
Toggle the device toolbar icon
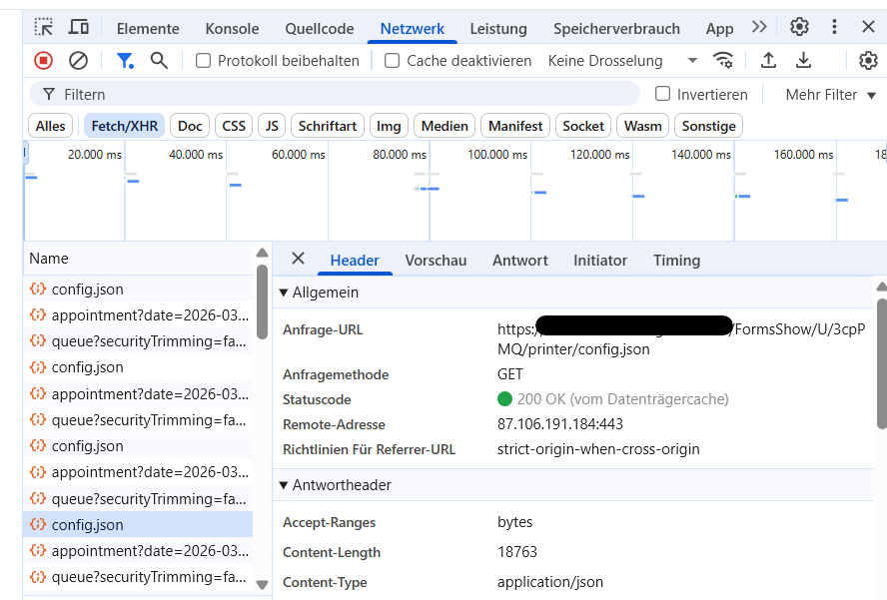pyautogui.click(x=79, y=27)
